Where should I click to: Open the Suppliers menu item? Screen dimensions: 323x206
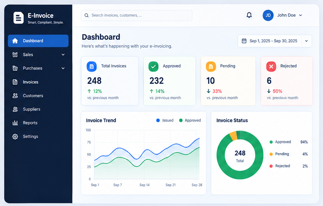tap(38, 109)
